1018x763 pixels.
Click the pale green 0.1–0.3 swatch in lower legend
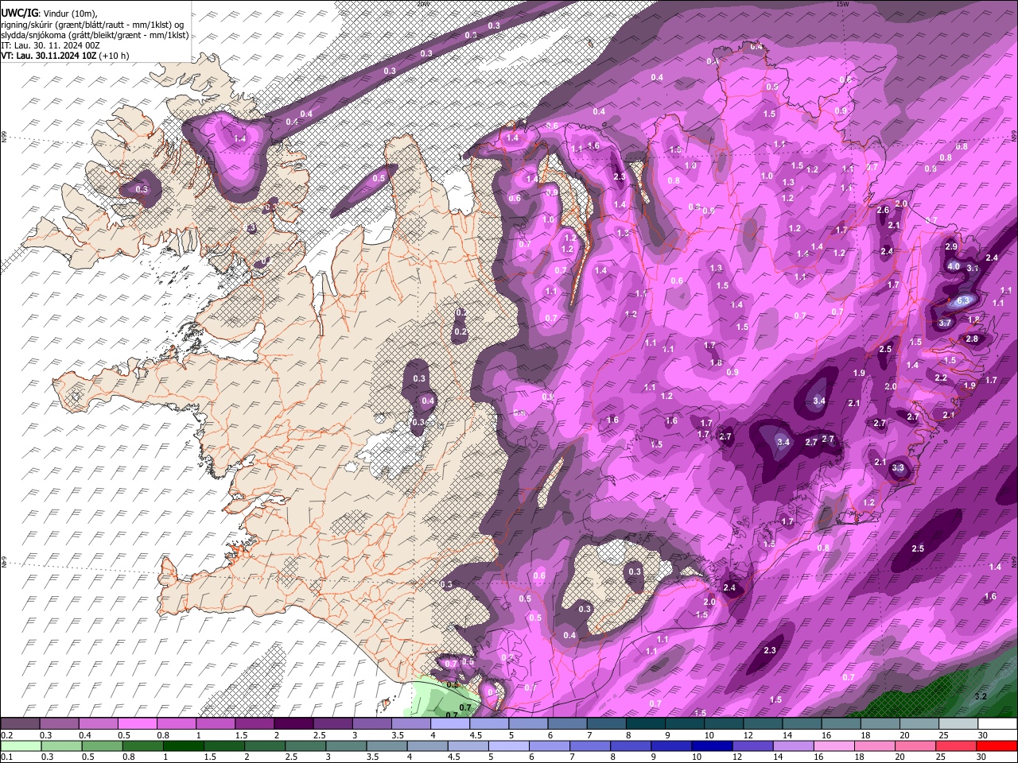point(21,746)
